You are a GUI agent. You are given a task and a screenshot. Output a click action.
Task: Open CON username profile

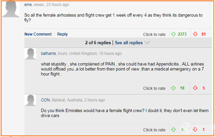click(x=45, y=100)
